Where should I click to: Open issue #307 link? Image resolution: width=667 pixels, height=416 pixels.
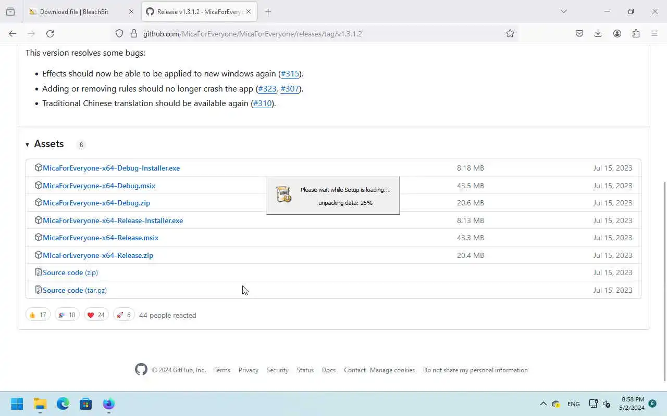tap(290, 88)
